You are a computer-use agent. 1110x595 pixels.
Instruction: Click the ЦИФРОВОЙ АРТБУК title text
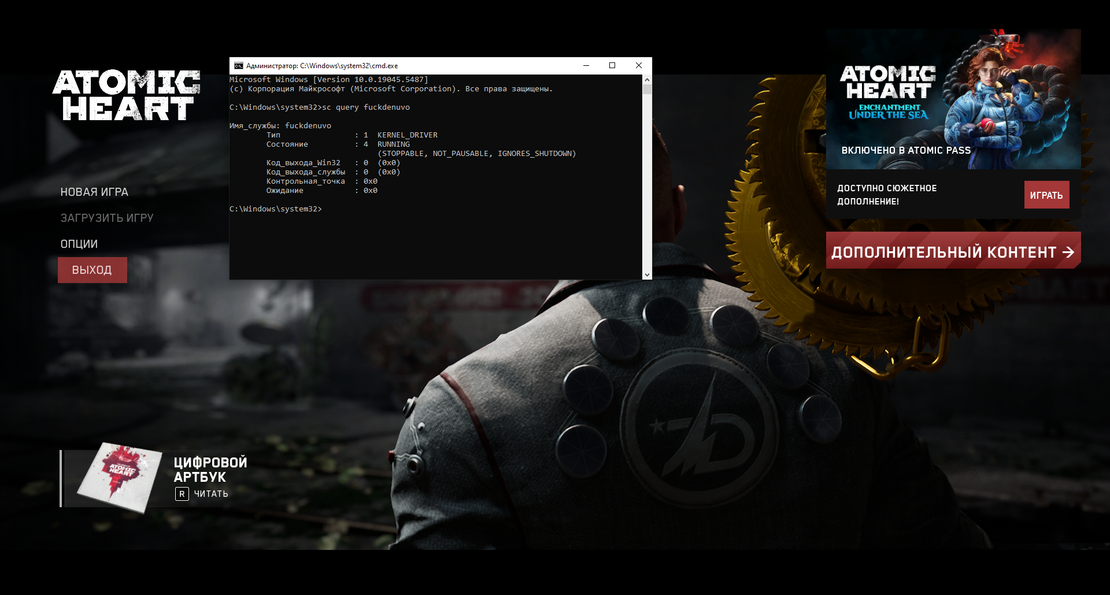point(210,470)
